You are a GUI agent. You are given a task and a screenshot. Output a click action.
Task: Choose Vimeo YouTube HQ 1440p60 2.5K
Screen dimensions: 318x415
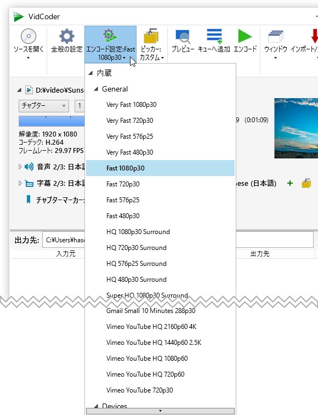pyautogui.click(x=160, y=342)
